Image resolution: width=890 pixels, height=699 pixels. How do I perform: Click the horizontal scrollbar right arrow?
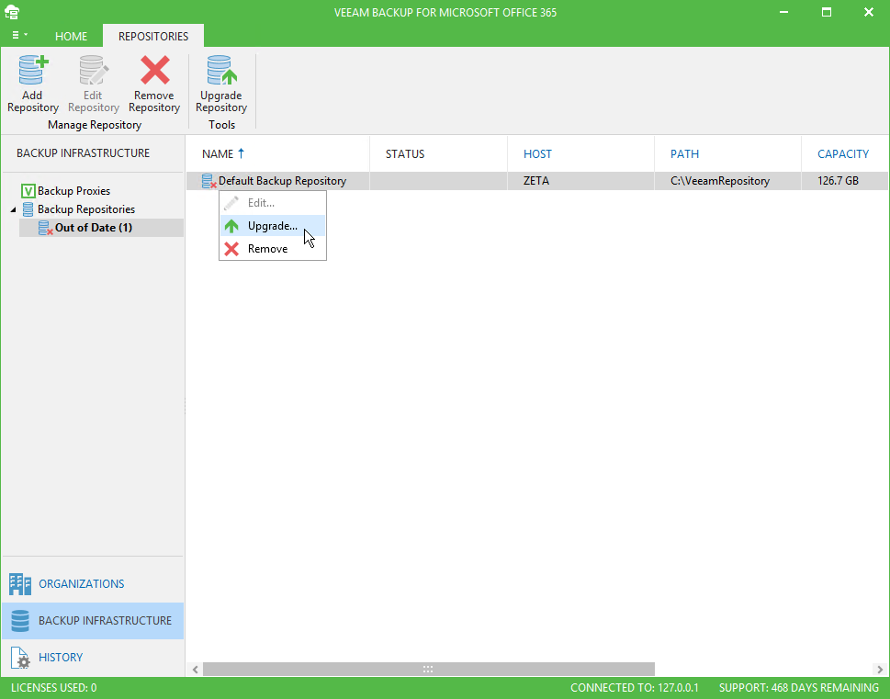click(880, 670)
